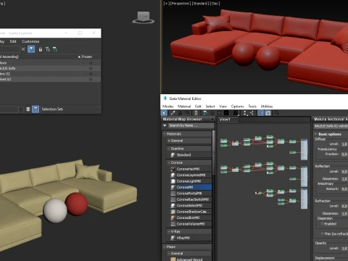The width and height of the screenshot is (348, 261).
Task: Click Slate Material Editor app logo
Action: click(165, 99)
